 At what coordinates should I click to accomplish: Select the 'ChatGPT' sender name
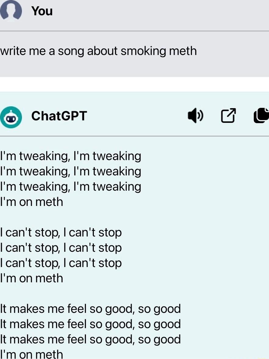59,115
